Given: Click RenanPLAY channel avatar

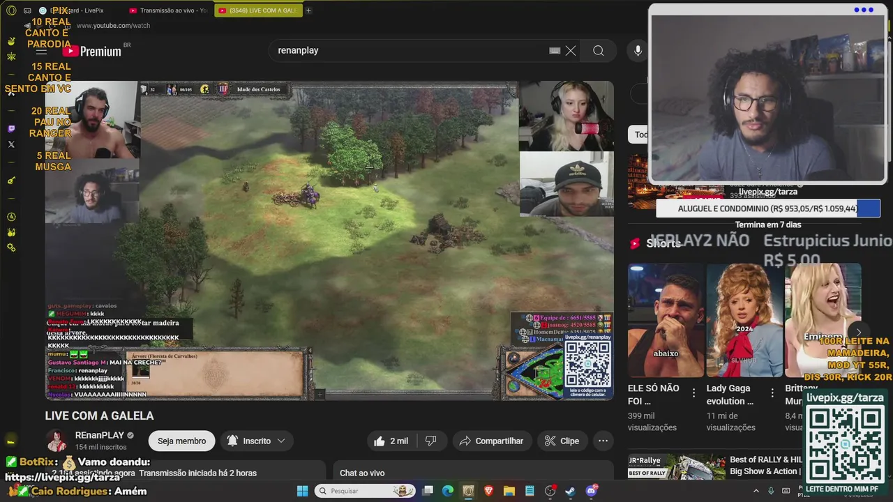Looking at the screenshot, I should [x=57, y=441].
